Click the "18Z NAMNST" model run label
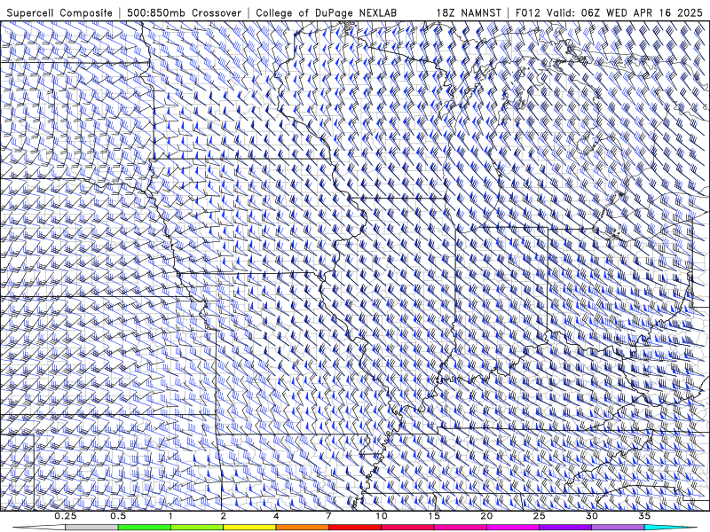The width and height of the screenshot is (710, 532). [x=469, y=12]
